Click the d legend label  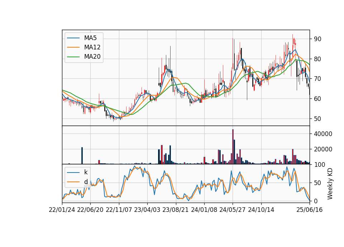tap(86, 182)
